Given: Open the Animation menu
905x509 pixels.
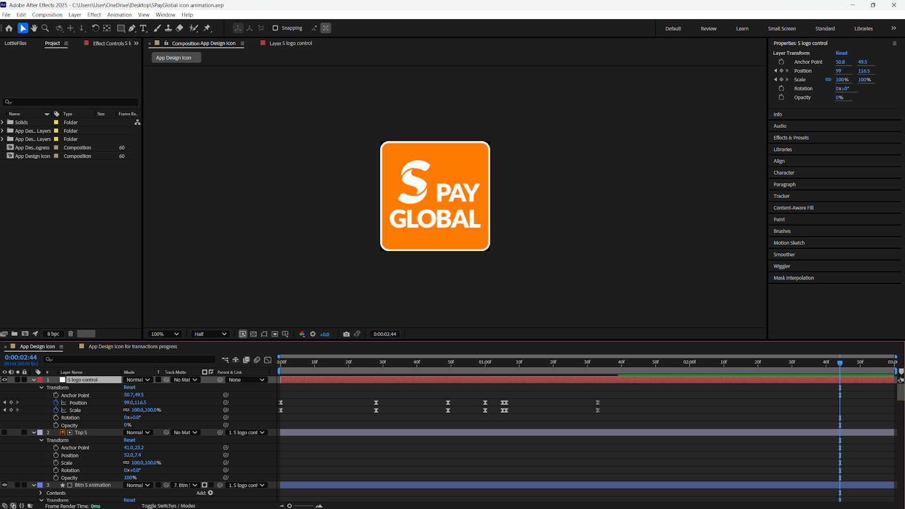Looking at the screenshot, I should coord(119,15).
